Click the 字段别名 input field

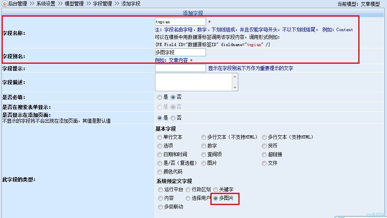point(180,52)
